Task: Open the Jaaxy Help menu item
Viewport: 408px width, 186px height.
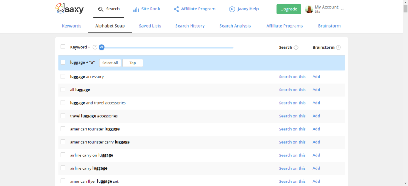Action: tap(244, 9)
